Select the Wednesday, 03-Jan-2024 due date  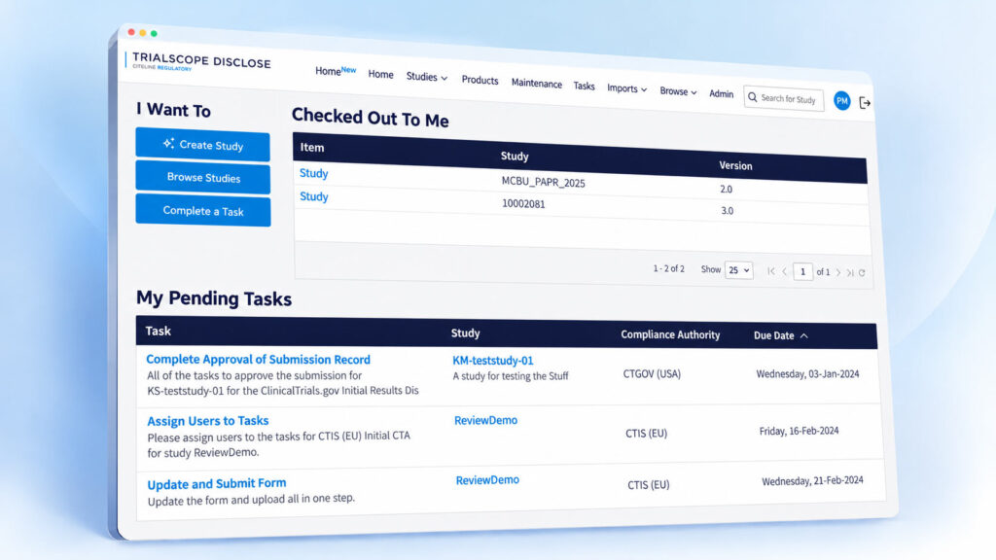(x=807, y=374)
